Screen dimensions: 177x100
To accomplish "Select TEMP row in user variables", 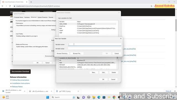I will [88, 31].
